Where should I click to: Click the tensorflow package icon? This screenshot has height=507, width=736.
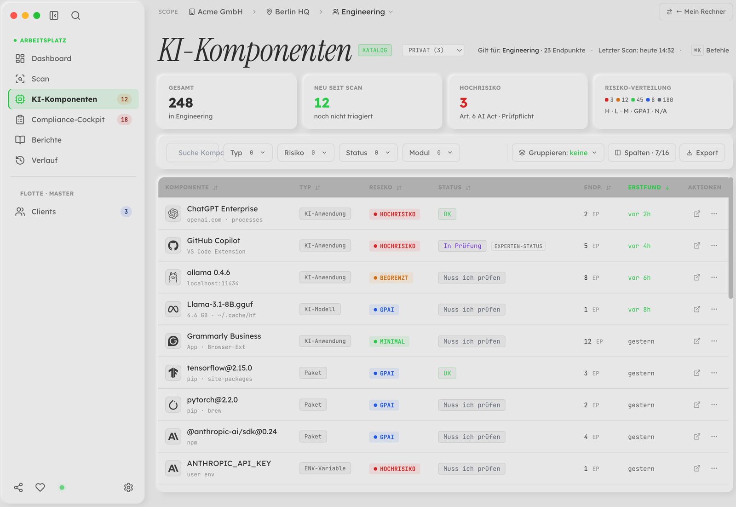tap(173, 373)
